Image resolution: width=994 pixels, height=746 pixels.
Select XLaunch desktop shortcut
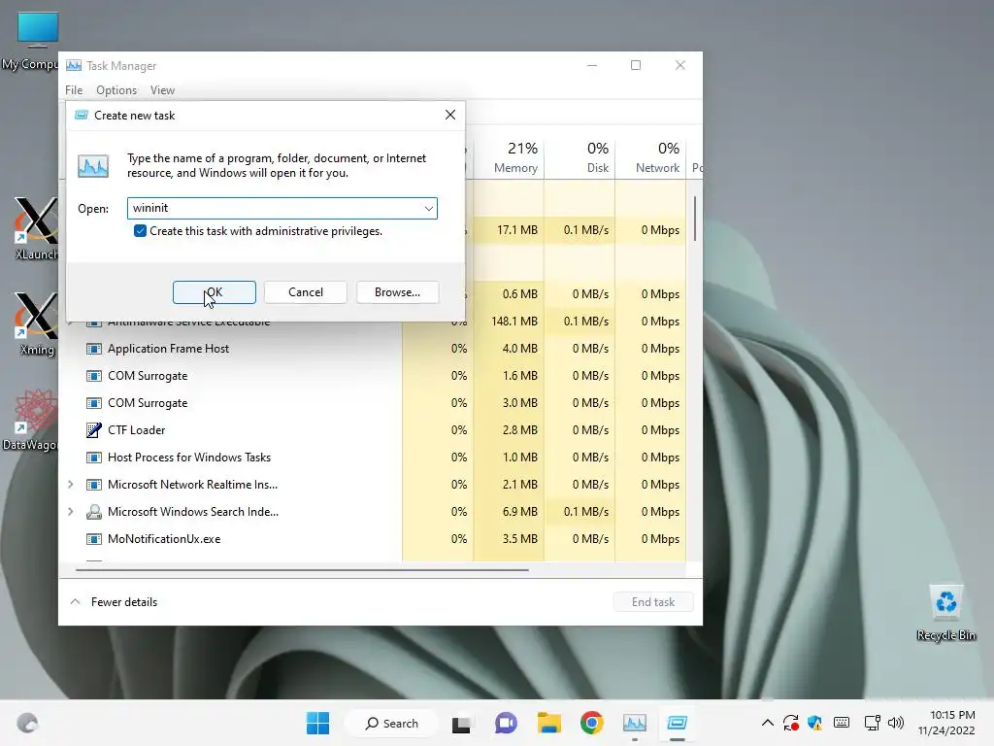coord(36,228)
